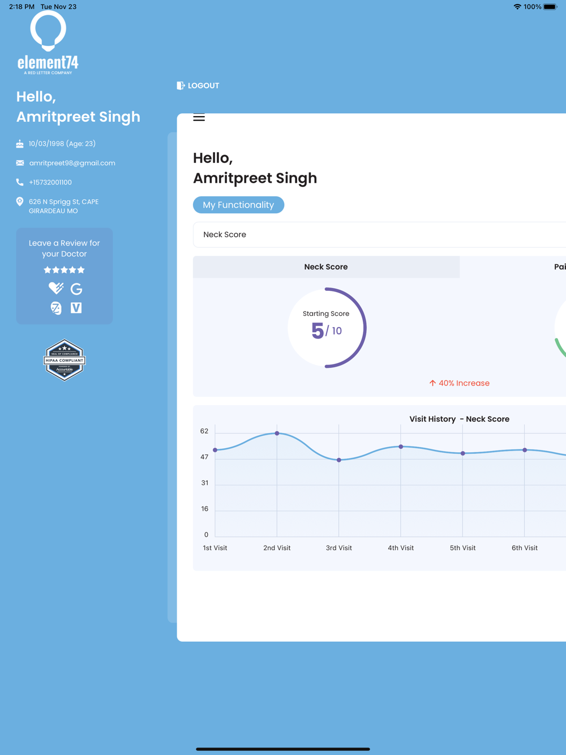566x755 pixels.
Task: Click the My Functionality button
Action: click(x=238, y=205)
